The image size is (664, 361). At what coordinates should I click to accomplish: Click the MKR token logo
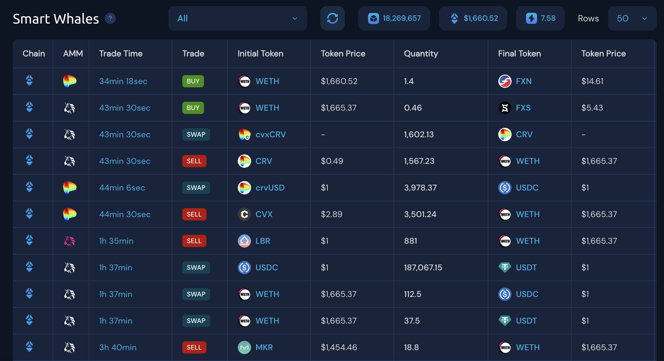pos(244,347)
